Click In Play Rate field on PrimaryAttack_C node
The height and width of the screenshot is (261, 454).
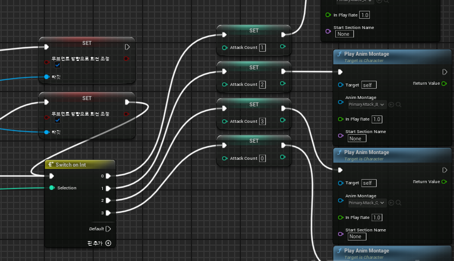click(377, 218)
